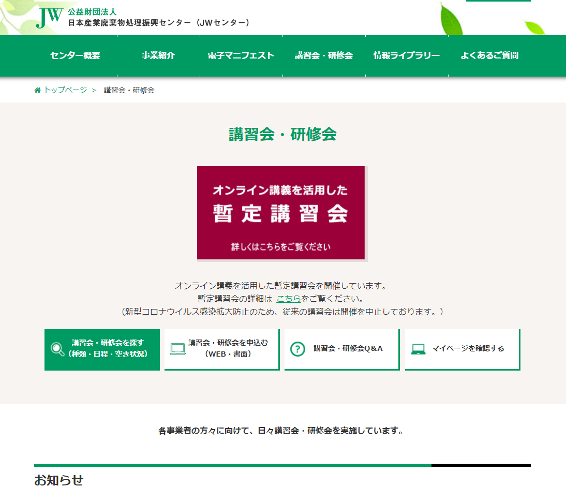Screen dimensions: 566x486
Task: Click the トップページ breadcrumb link
Action: tap(65, 90)
